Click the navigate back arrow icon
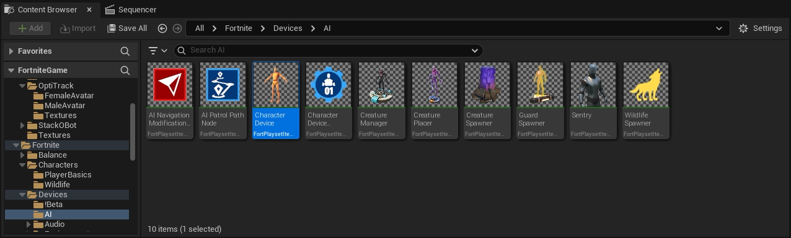Screen dimensions: 791x238 tap(162, 28)
